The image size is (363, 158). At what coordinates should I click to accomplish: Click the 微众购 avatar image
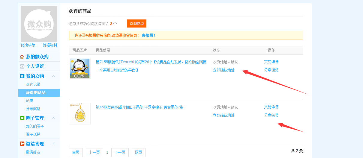click(x=39, y=24)
